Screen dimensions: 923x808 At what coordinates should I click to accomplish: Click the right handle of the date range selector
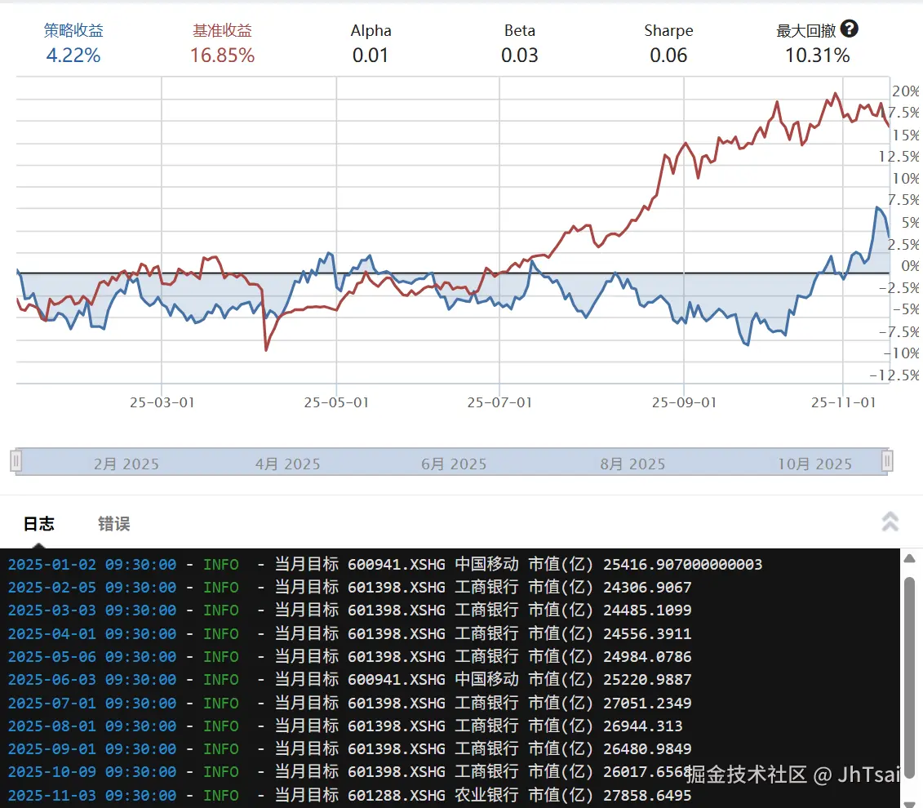tap(887, 461)
